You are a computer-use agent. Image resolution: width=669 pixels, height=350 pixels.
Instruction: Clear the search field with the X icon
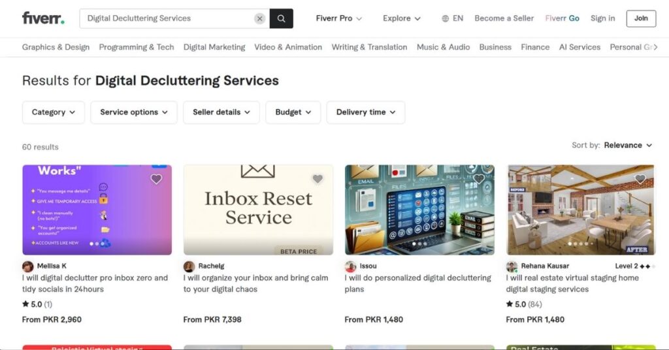(x=259, y=18)
